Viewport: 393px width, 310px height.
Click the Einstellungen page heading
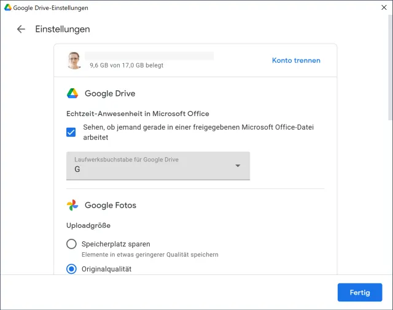63,29
